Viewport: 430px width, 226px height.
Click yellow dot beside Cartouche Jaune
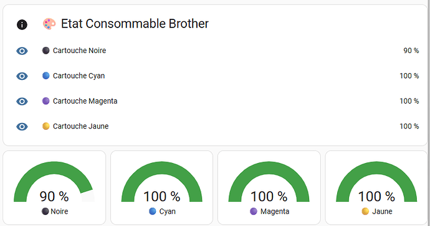pyautogui.click(x=45, y=126)
